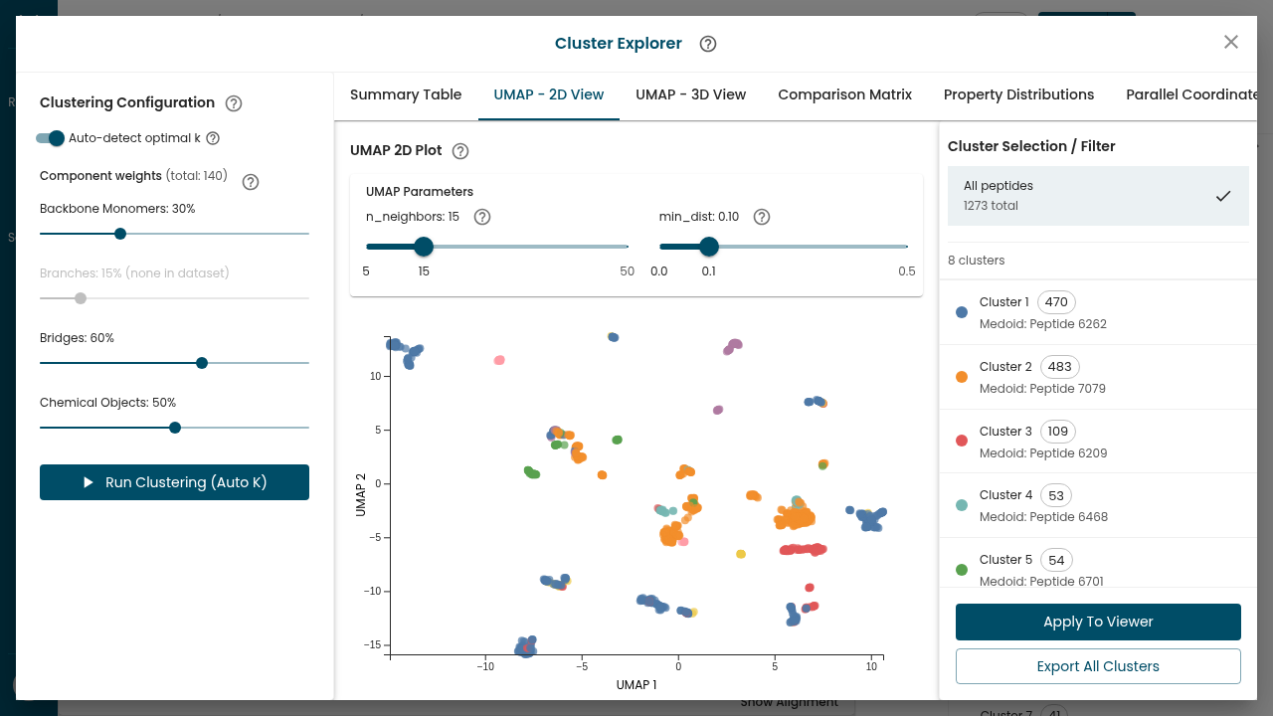Click "Medoid: Peptide 6262" text
1273x716 pixels.
tap(1043, 324)
